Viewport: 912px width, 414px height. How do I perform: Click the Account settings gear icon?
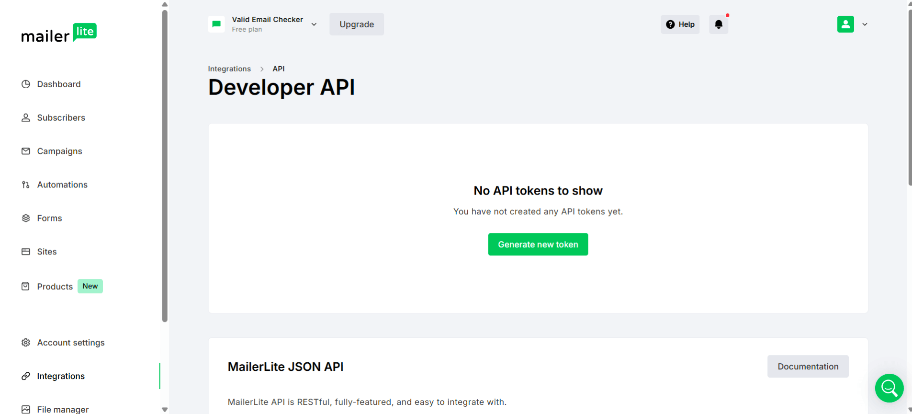[x=26, y=343]
